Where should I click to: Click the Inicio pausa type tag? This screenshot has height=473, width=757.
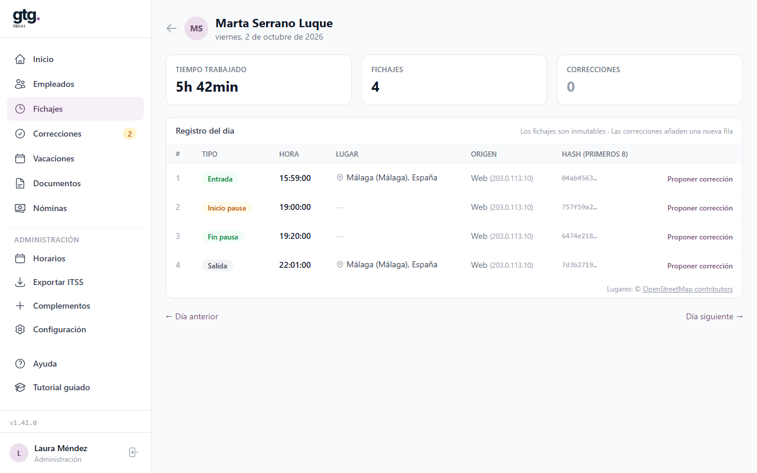tap(227, 208)
